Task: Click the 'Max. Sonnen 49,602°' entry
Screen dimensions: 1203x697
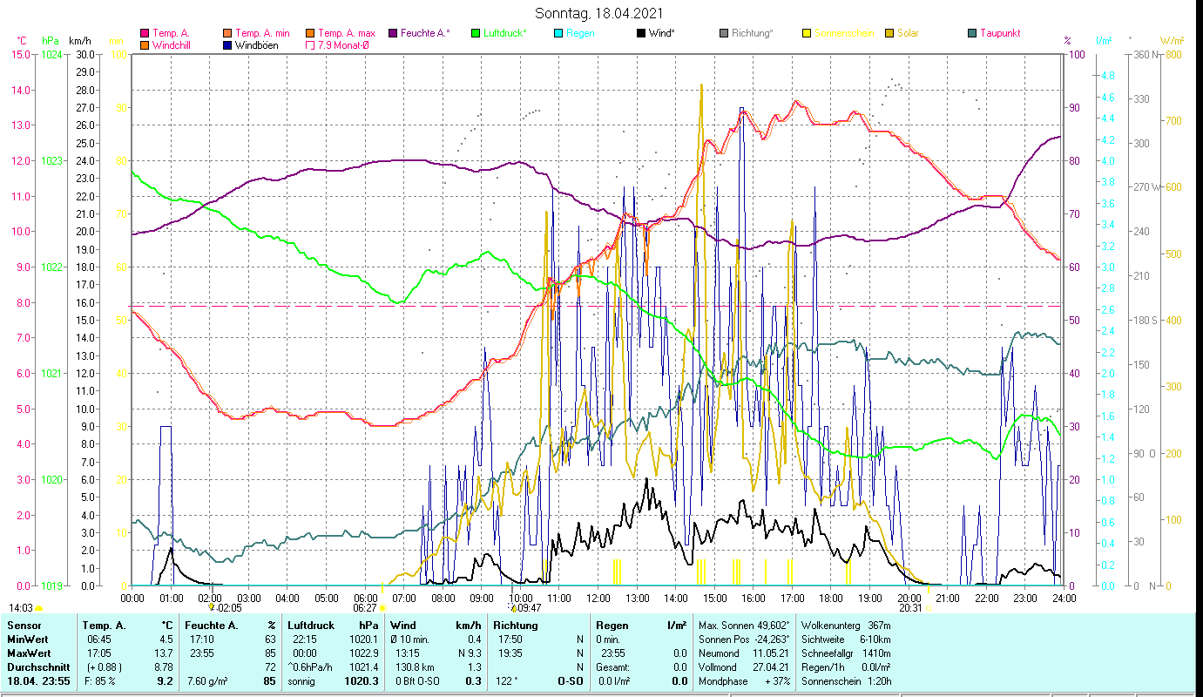Action: click(744, 625)
